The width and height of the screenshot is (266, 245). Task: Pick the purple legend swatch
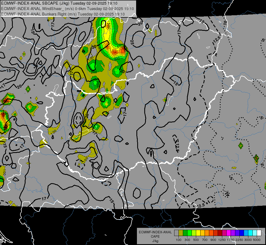233,233
